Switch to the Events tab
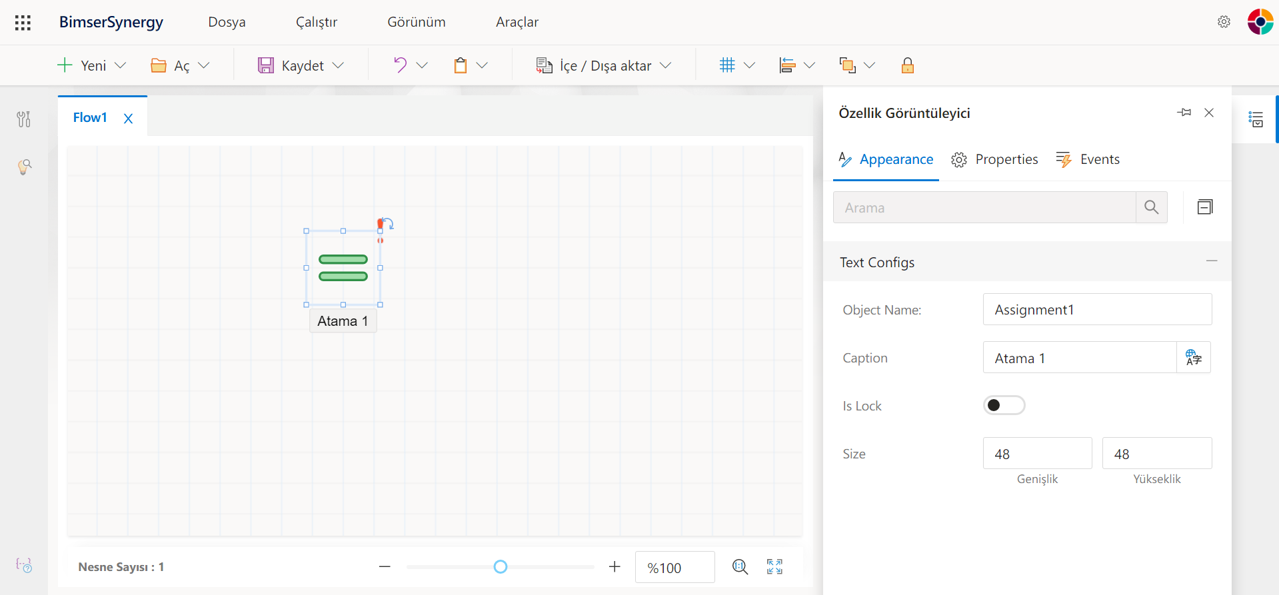This screenshot has width=1279, height=595. [1088, 159]
